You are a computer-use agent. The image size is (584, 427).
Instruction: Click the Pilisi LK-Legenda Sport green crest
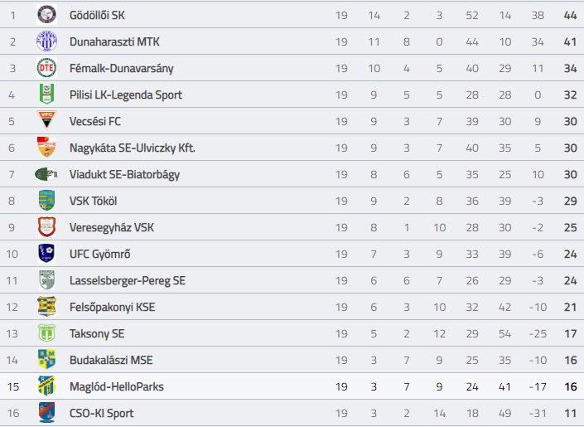tap(47, 95)
